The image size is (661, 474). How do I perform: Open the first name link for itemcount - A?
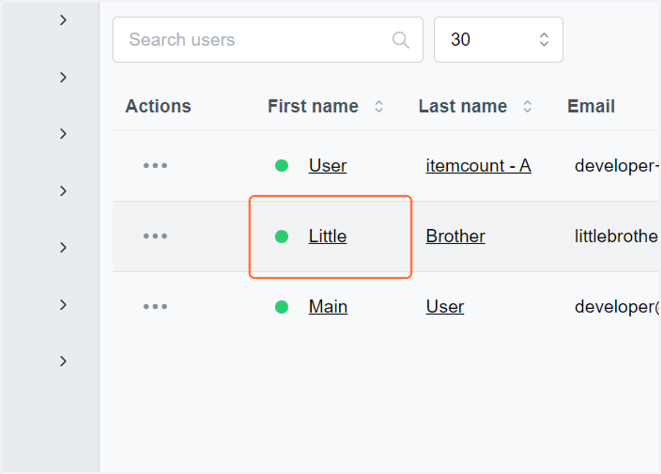(x=328, y=165)
